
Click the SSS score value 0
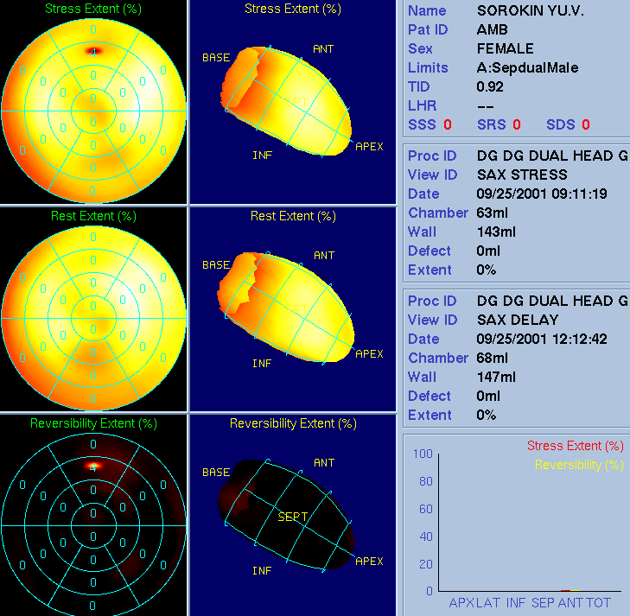pyautogui.click(x=447, y=125)
